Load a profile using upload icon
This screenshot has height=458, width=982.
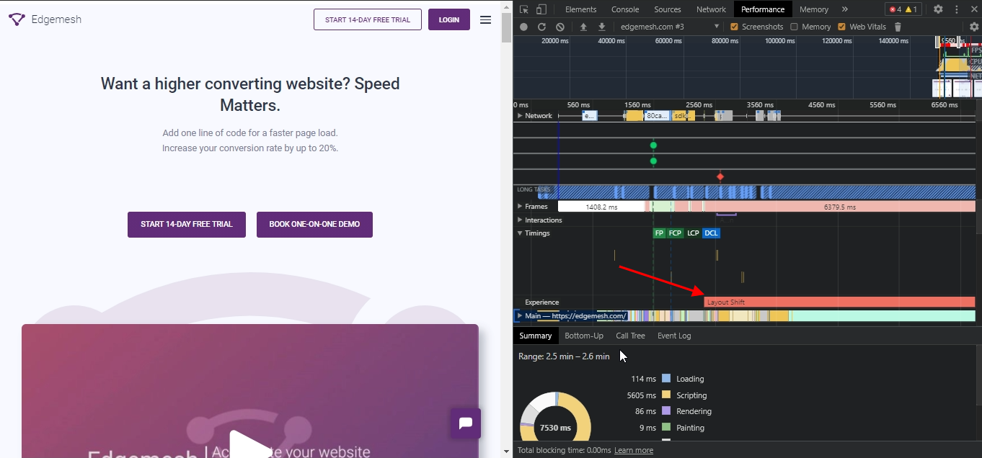pyautogui.click(x=583, y=27)
